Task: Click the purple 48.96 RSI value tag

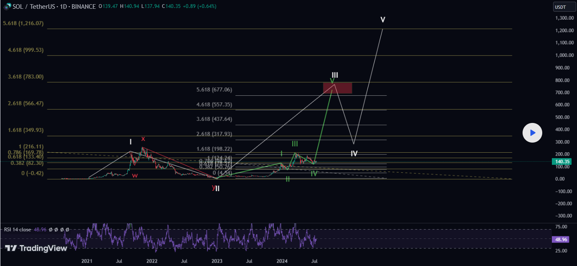Action: click(x=560, y=240)
